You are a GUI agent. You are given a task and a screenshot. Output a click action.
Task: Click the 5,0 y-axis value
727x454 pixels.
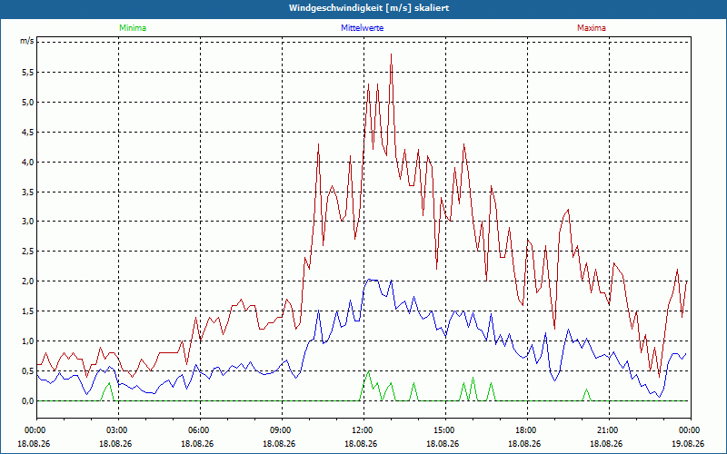coord(28,103)
